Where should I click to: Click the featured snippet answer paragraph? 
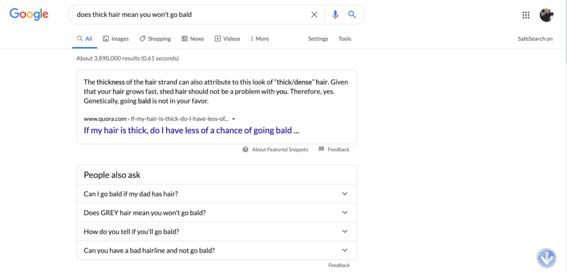(216, 92)
